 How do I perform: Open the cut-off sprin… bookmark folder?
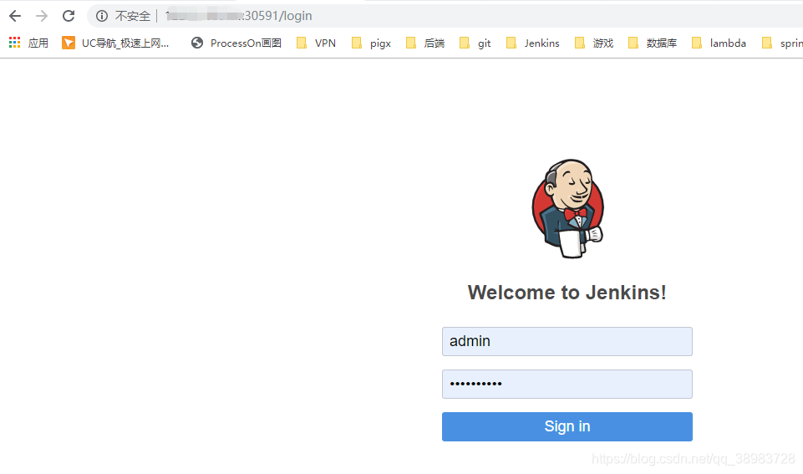782,43
